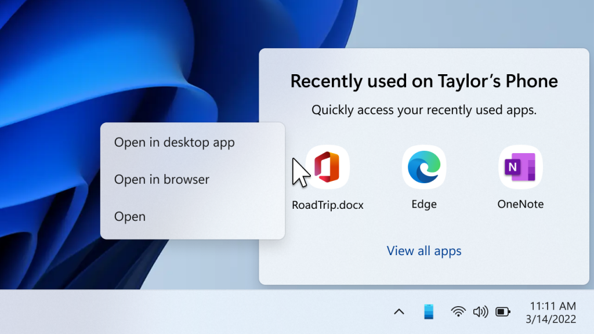Choose "Open in desktop app" from context menu
The width and height of the screenshot is (594, 334).
click(x=175, y=143)
